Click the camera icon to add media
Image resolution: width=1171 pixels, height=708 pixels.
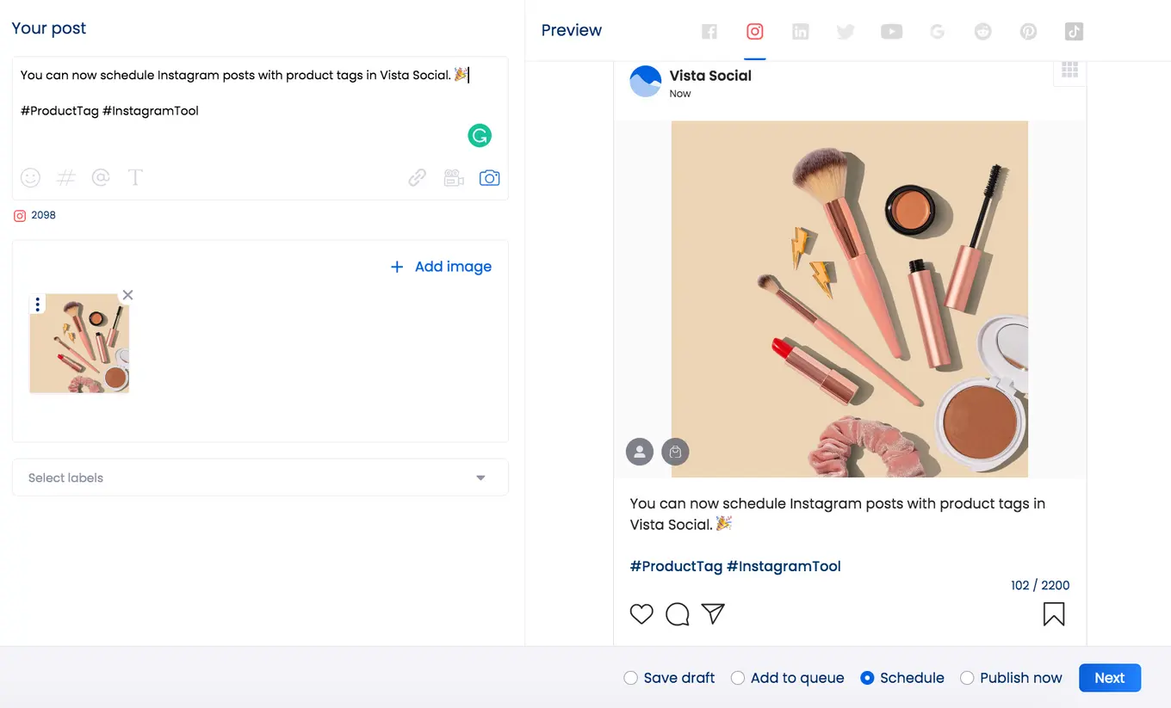pos(490,177)
